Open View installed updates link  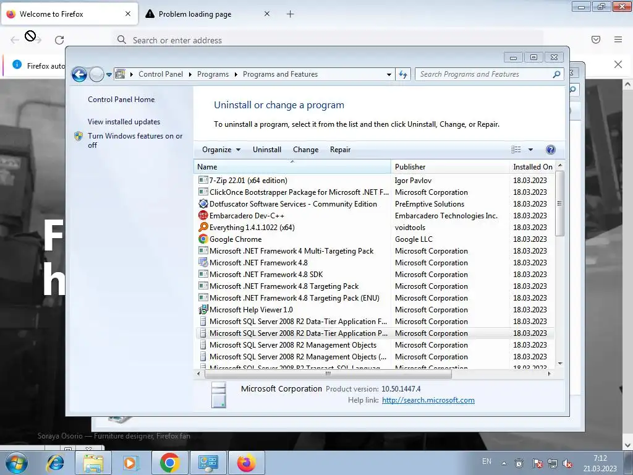(x=124, y=122)
